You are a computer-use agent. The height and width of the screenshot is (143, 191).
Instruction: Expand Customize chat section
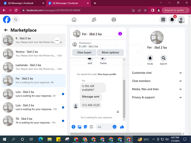(x=157, y=73)
